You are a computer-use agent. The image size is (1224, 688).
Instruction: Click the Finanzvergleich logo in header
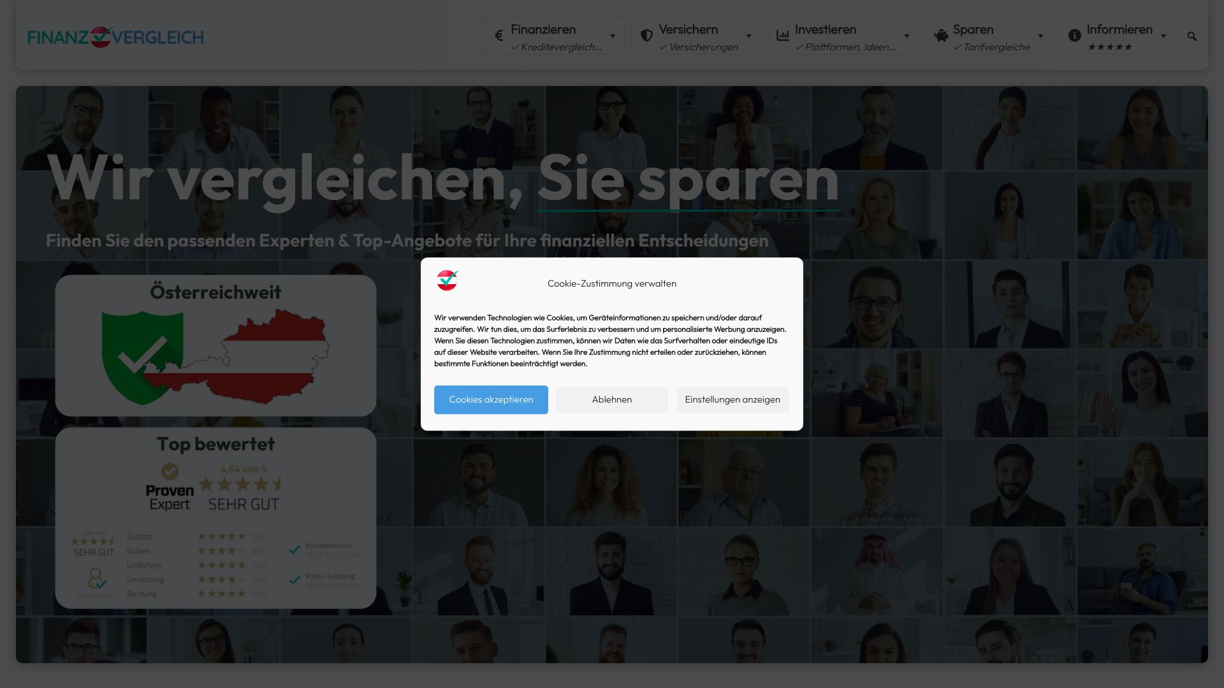click(115, 37)
